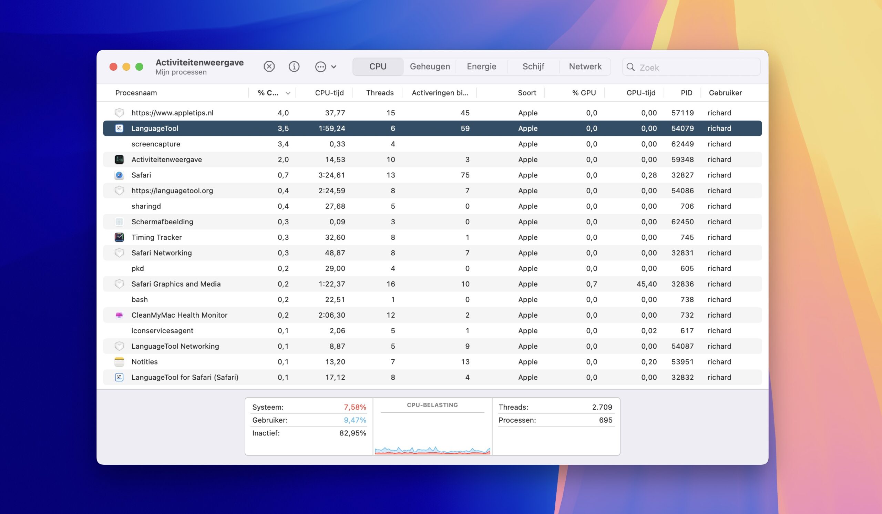Select the Netwerk tab

point(585,66)
